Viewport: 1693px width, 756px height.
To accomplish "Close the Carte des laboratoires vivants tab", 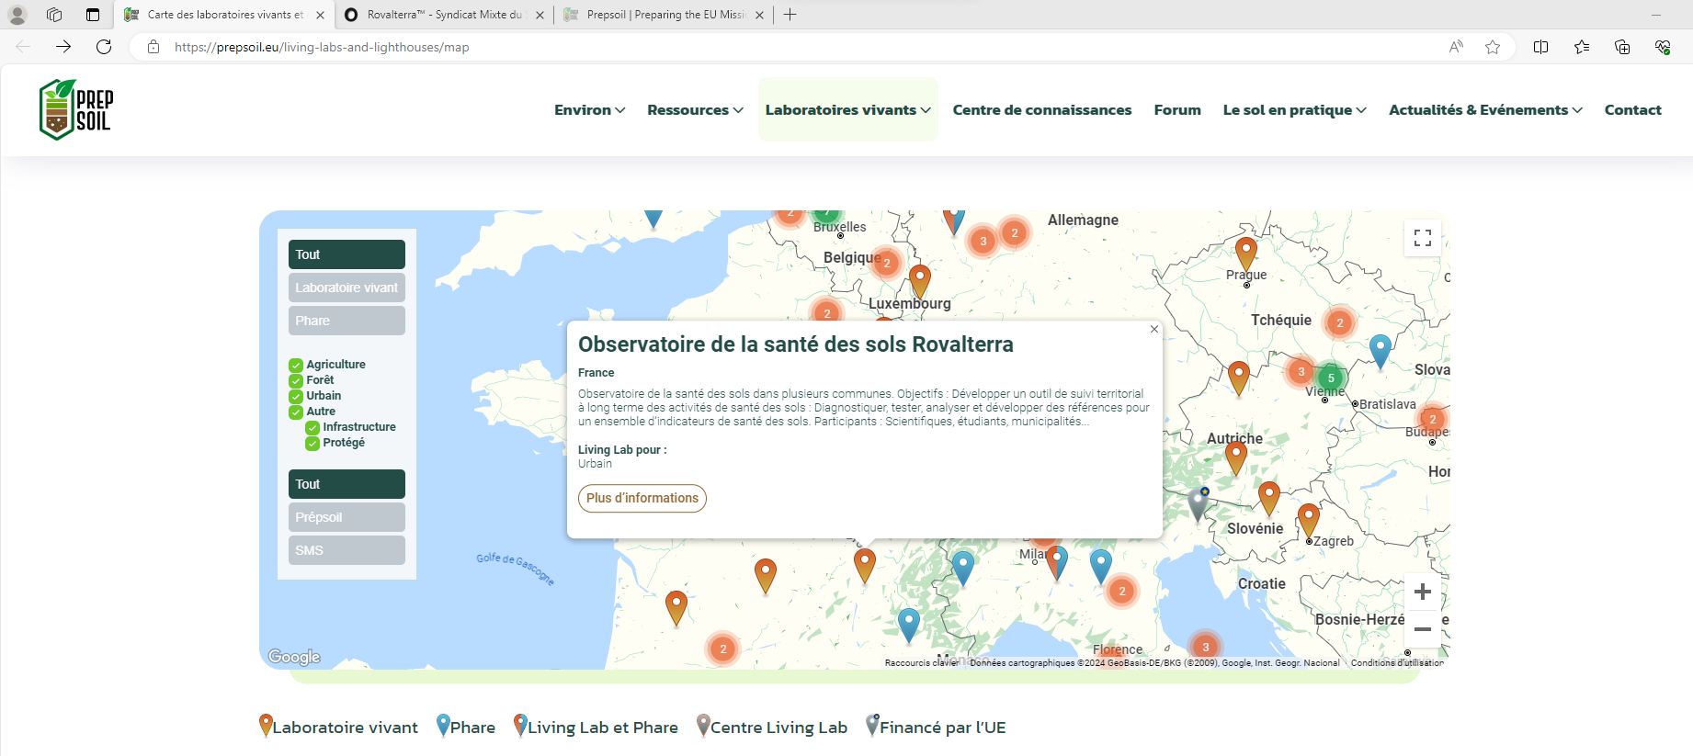I will pos(320,15).
